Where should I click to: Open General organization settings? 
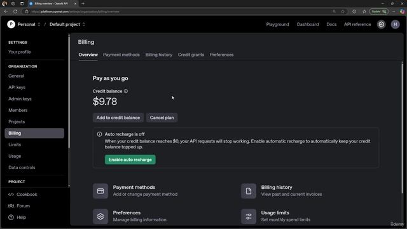[16, 76]
